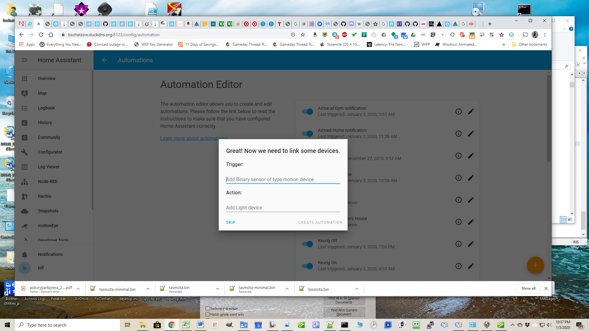Edit the Arrived Home notification automation

(471, 134)
